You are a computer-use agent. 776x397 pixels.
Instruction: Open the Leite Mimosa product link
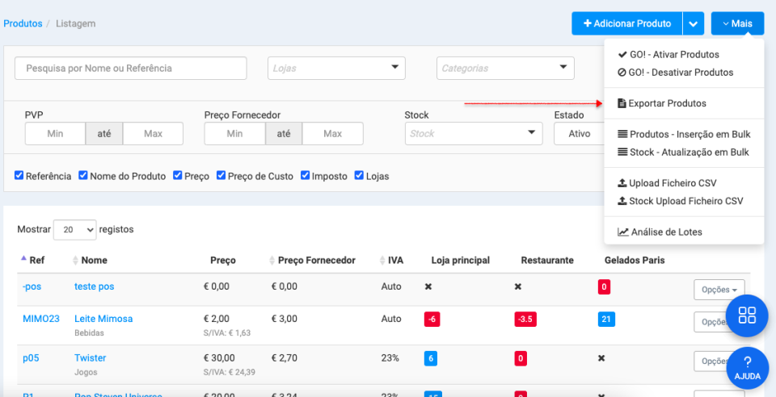click(x=103, y=319)
